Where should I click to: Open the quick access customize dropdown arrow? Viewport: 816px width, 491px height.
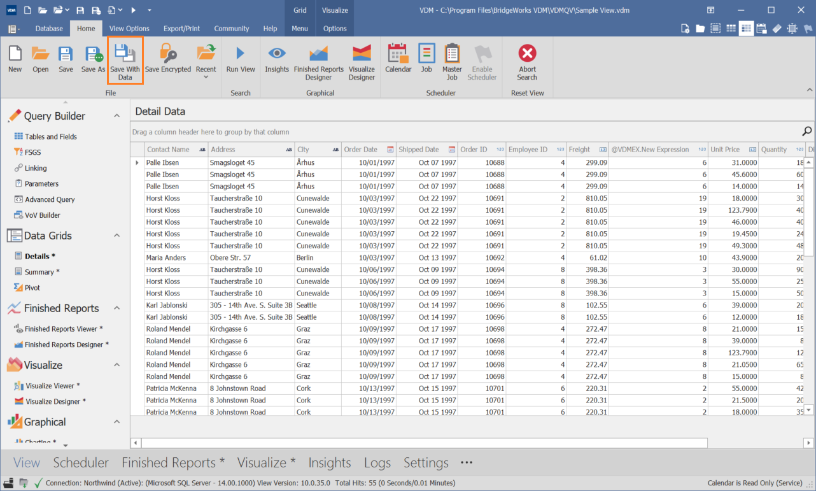(x=149, y=10)
